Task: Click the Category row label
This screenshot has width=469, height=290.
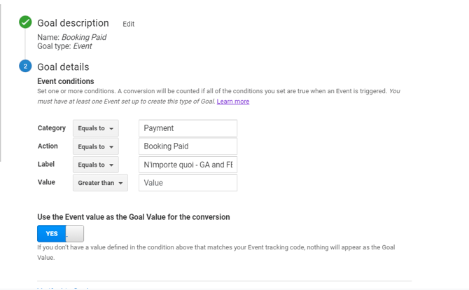Action: [51, 128]
